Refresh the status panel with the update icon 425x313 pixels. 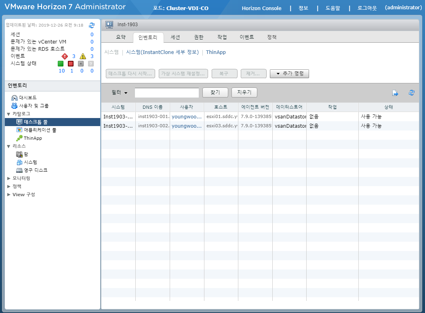[92, 25]
